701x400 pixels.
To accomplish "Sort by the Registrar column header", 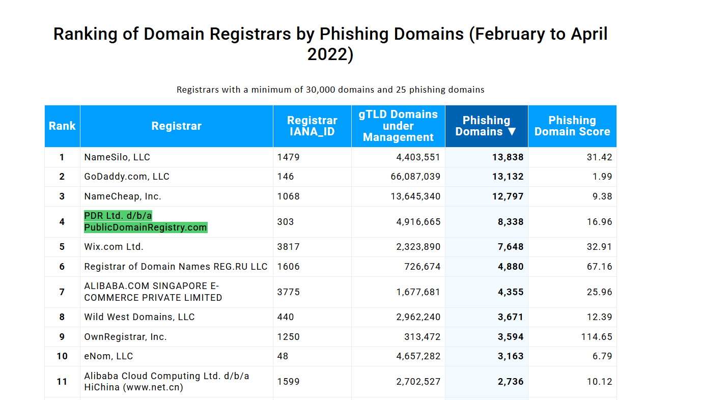I will [x=176, y=126].
